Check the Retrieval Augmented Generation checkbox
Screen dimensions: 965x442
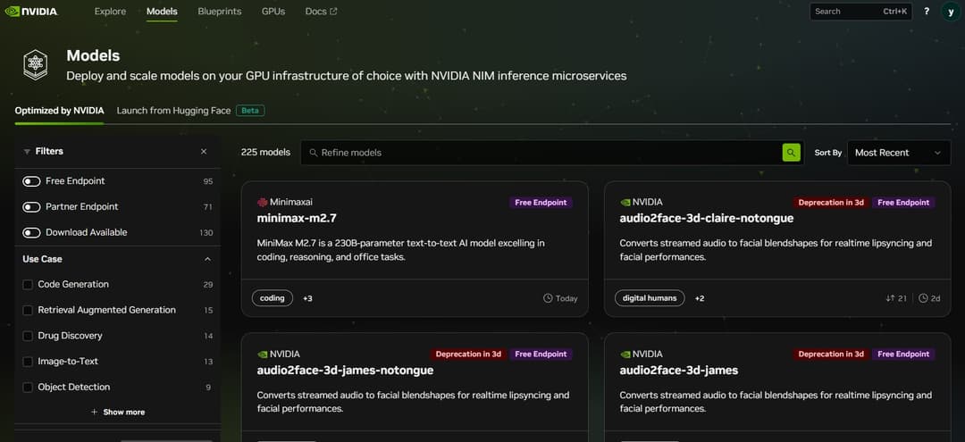tap(28, 311)
